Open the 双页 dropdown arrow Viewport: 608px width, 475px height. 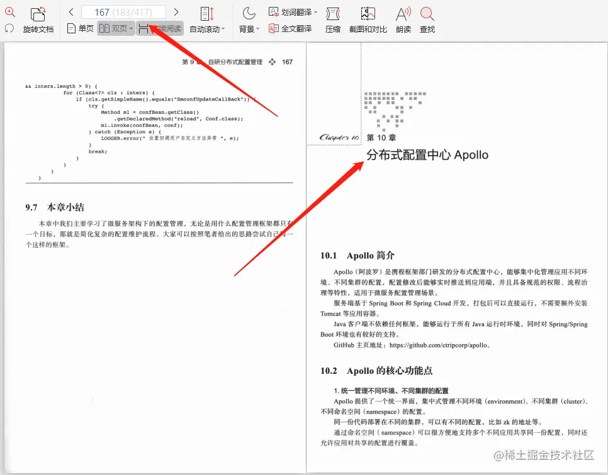click(131, 29)
